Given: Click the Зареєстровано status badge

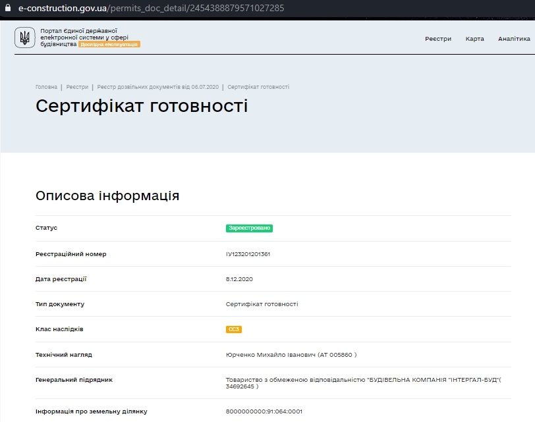Looking at the screenshot, I should point(249,228).
